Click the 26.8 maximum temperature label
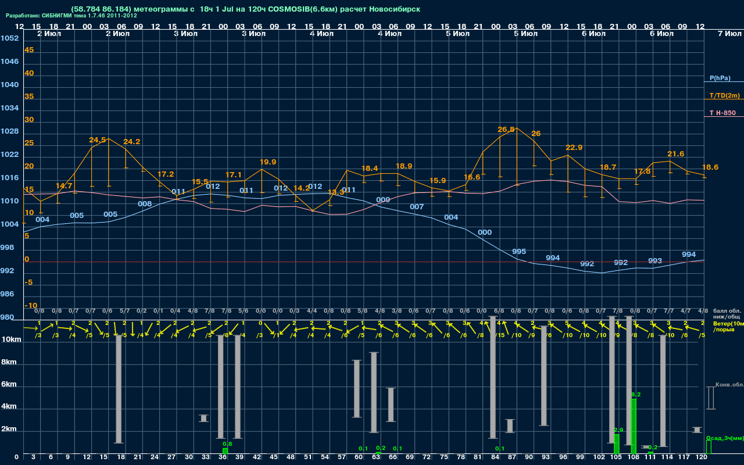The height and width of the screenshot is (465, 744). point(506,130)
